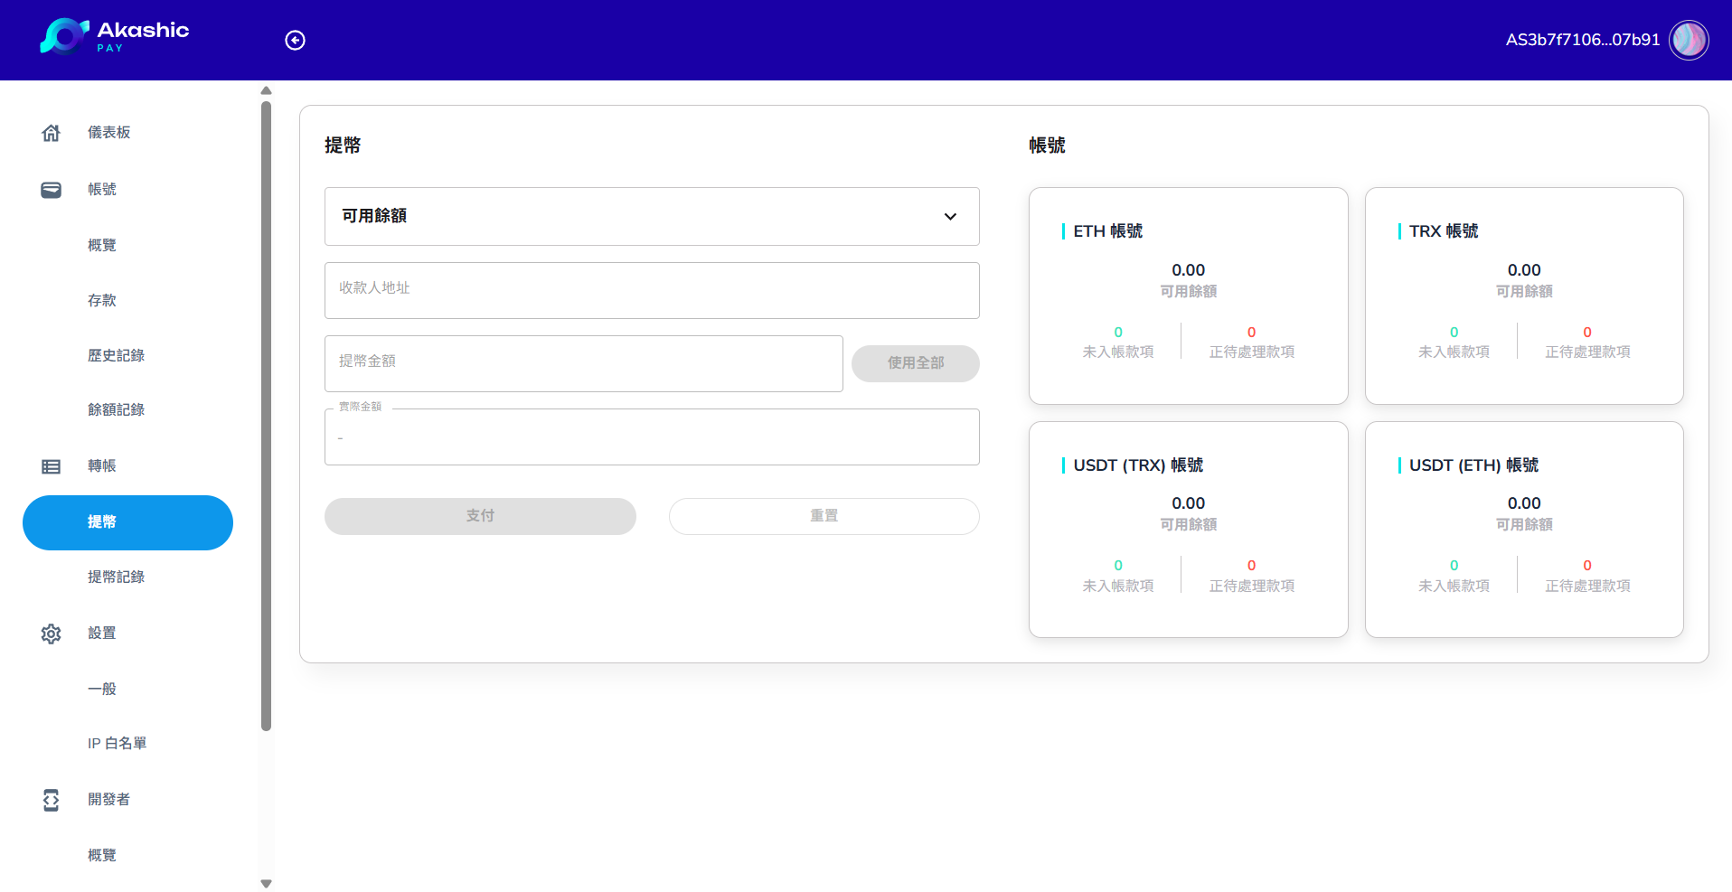Select the USDT (TRX) 帳號 card
Screen dimensions: 1732x892
coord(1188,529)
